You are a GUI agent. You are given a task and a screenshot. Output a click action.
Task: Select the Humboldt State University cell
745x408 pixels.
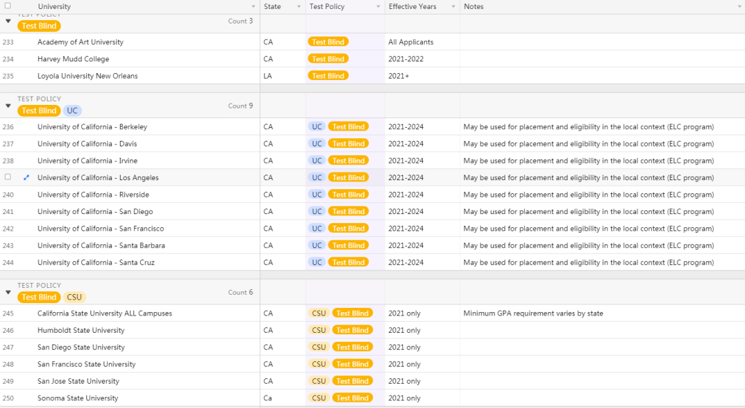coord(148,330)
